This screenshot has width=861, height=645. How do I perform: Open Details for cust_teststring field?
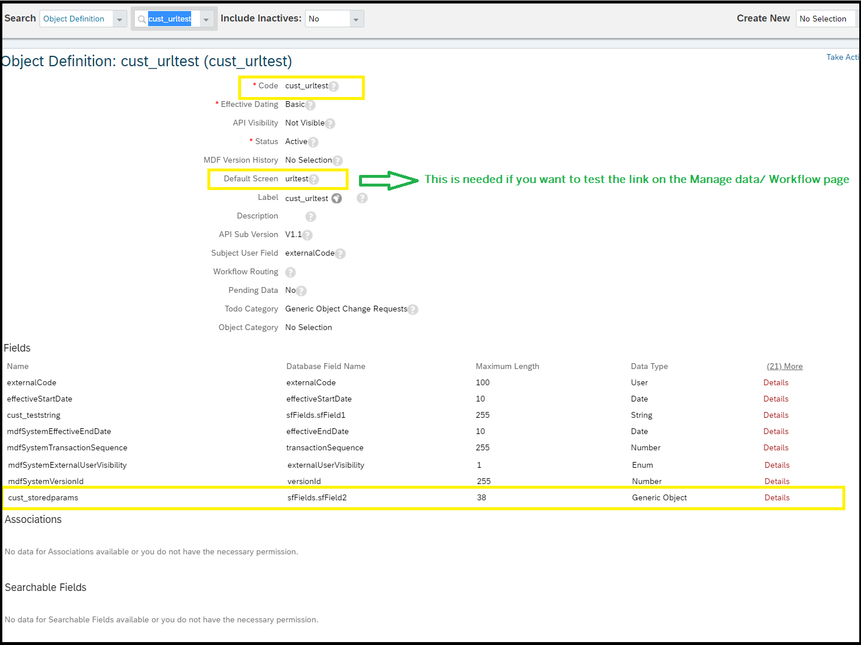point(776,415)
